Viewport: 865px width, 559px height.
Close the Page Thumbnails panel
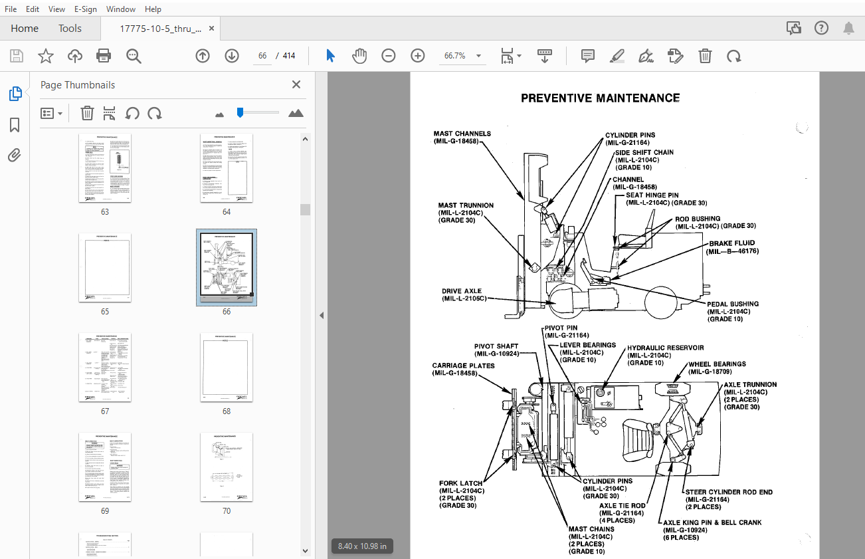coord(296,84)
